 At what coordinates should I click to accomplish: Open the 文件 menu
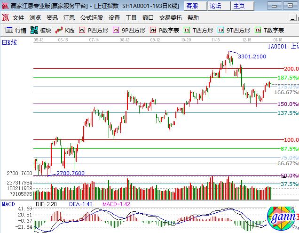18,17
